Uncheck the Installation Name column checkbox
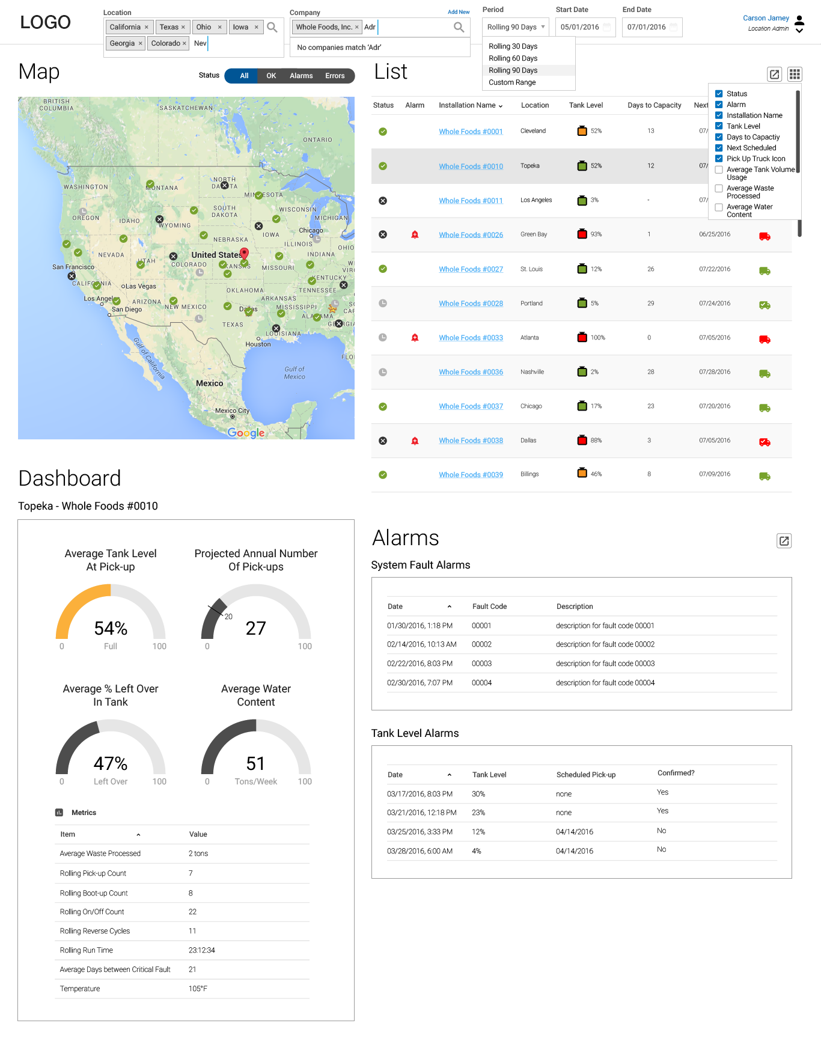Image resolution: width=821 pixels, height=1038 pixels. tap(719, 115)
